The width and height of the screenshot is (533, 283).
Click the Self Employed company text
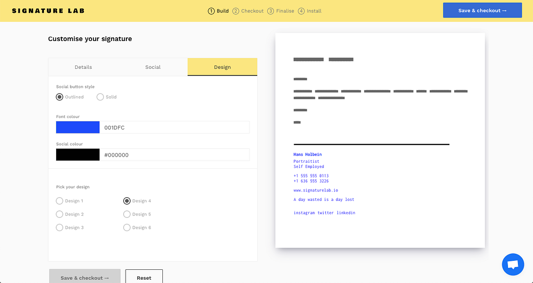[309, 166]
